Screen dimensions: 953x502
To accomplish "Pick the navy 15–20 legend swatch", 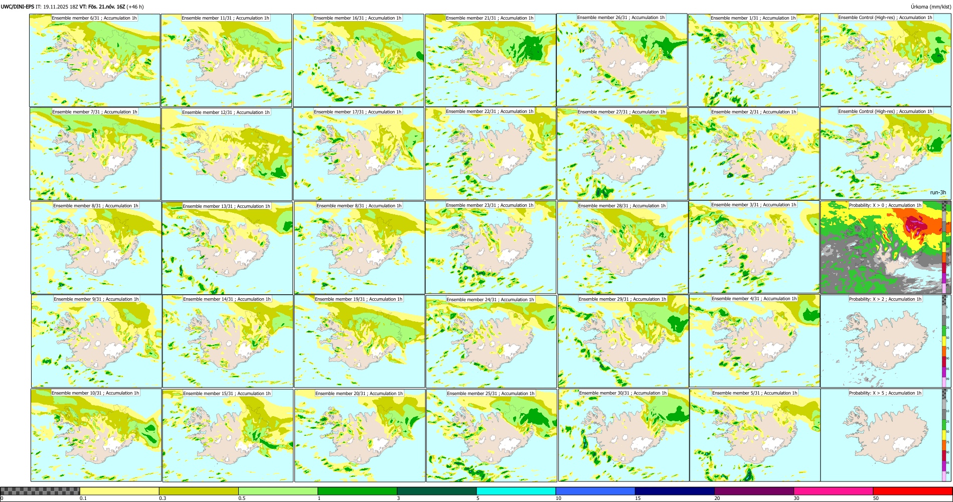I will coord(675,491).
